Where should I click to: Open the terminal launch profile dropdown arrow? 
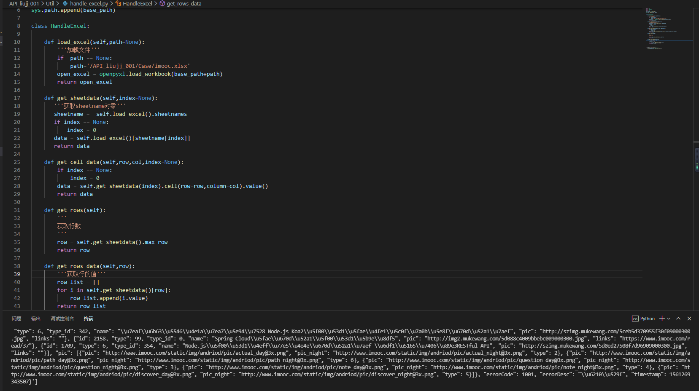pos(669,319)
